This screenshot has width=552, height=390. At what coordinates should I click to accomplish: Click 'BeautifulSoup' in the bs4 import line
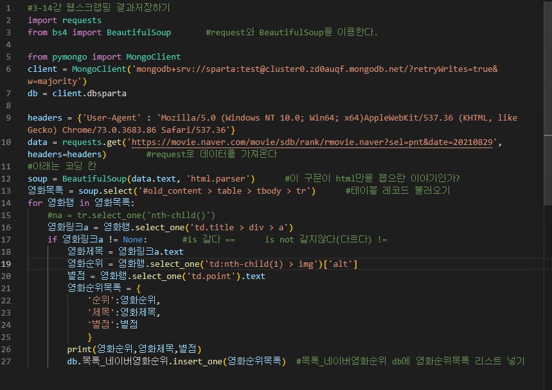[x=139, y=33]
